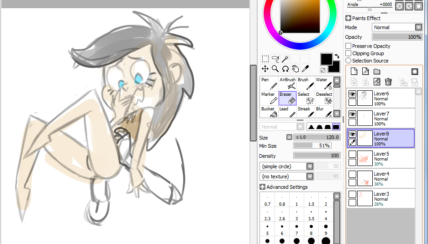Image resolution: width=428 pixels, height=244 pixels.
Task: Select Layer5 in the layer list
Action: point(393,158)
